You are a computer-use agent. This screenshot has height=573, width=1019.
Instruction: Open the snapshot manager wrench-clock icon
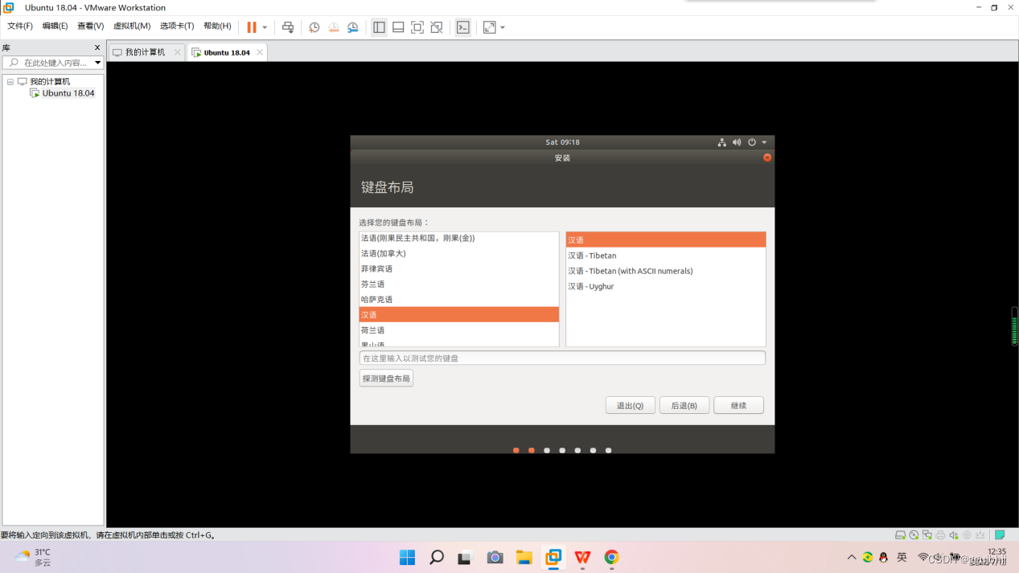point(353,27)
